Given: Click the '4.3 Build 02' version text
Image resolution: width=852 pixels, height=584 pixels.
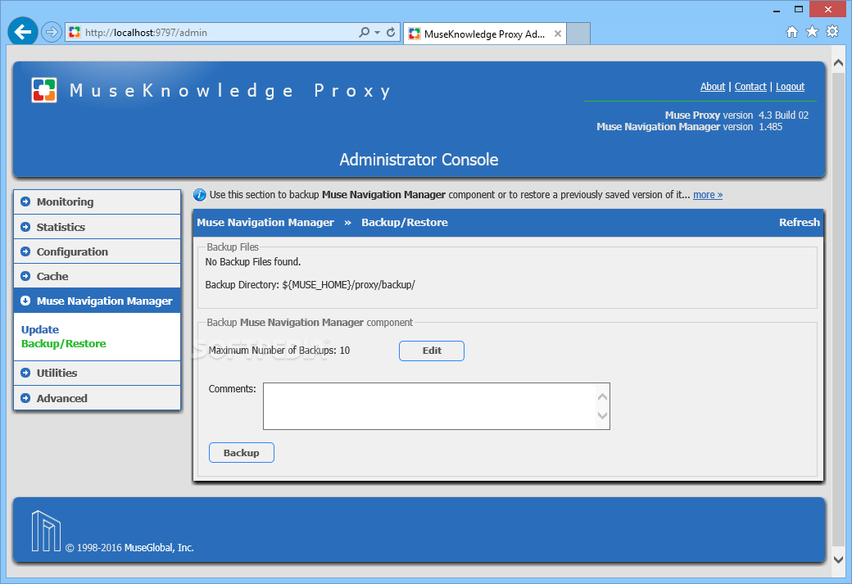Looking at the screenshot, I should 783,115.
